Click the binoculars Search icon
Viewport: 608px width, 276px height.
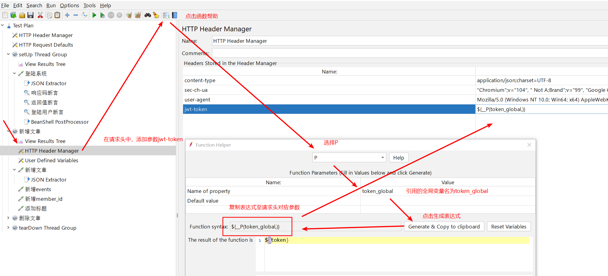tap(147, 15)
